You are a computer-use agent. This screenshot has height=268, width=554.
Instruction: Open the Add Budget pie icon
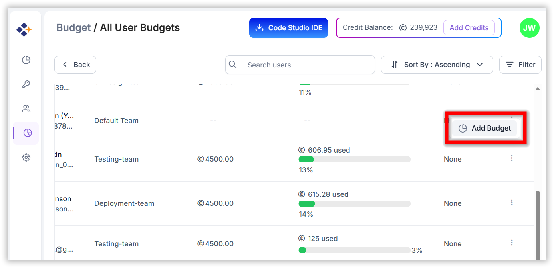click(x=463, y=128)
